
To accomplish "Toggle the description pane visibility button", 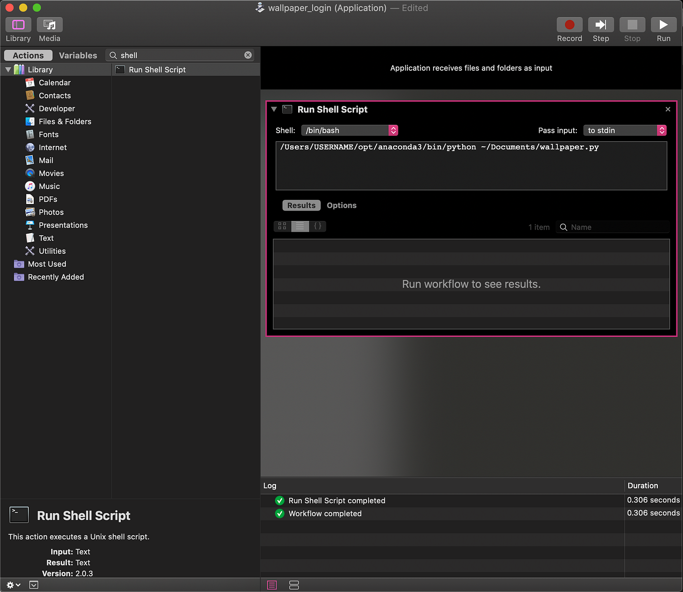I will coord(34,585).
